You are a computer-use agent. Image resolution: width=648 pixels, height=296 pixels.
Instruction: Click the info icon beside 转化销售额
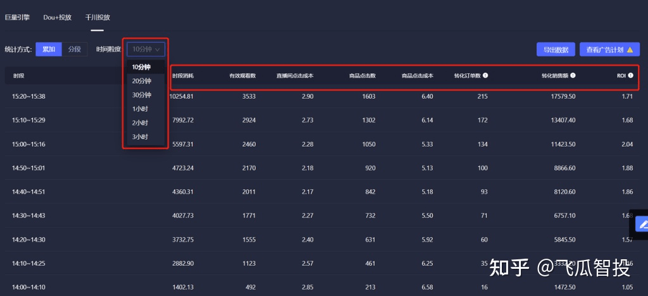573,75
